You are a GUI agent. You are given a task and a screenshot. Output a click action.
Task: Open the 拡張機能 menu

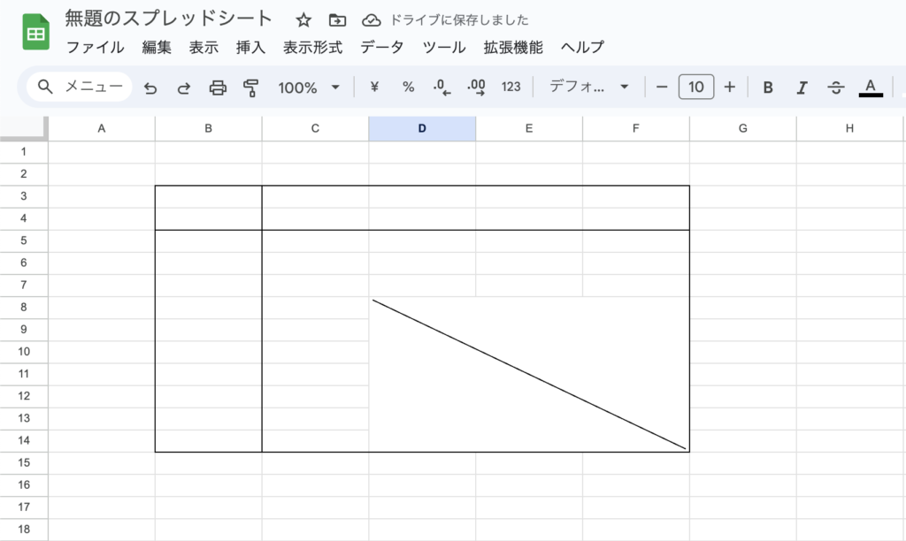[x=513, y=48]
